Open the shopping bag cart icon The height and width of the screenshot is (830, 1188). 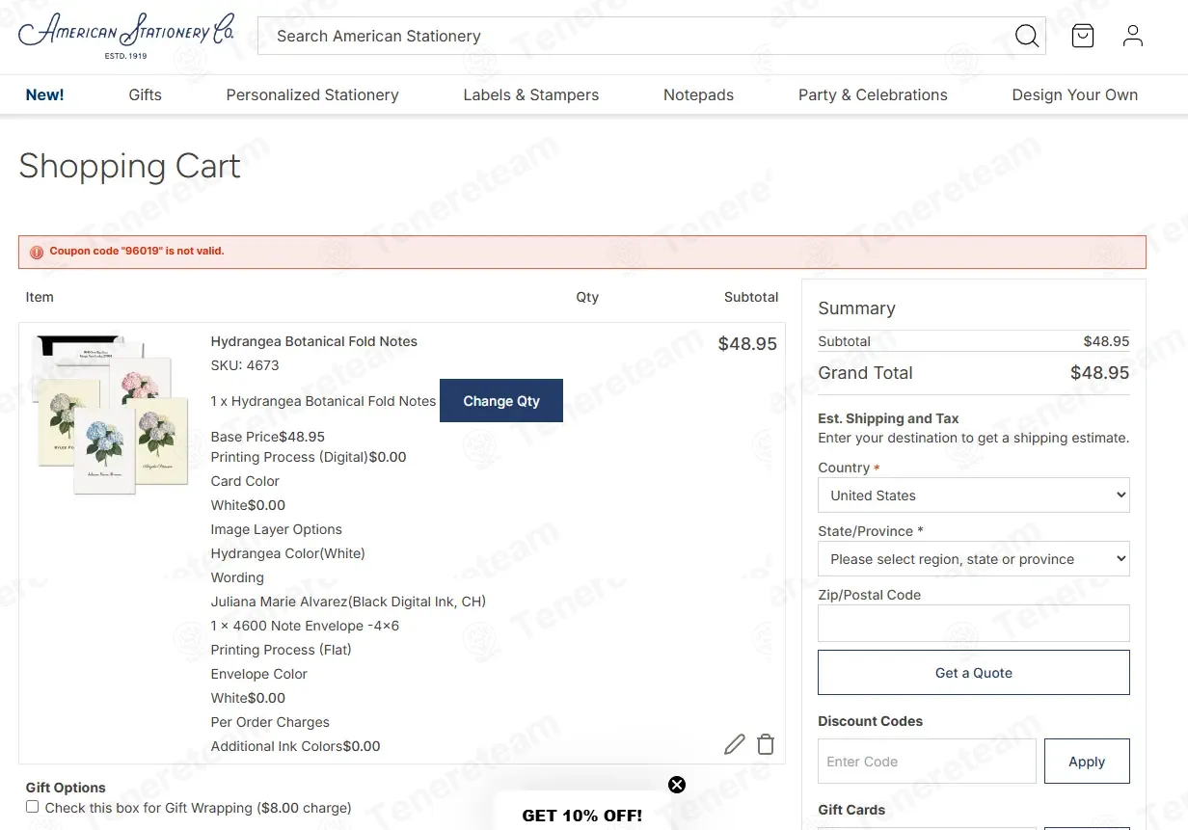click(x=1083, y=37)
